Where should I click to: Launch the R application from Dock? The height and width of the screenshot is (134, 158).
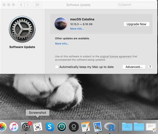tap(110, 127)
